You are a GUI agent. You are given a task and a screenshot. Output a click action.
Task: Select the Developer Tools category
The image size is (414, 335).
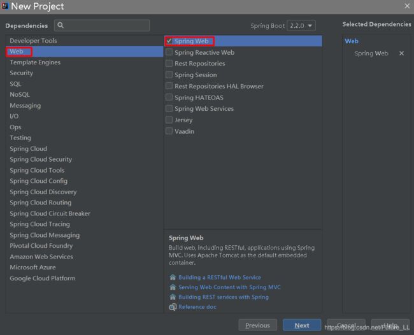click(85, 41)
